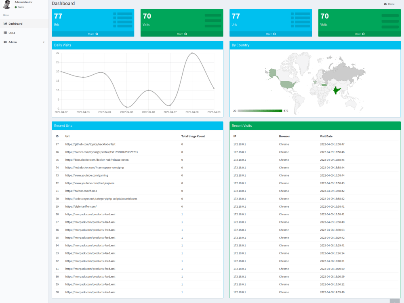Click the 2022-04-08 peak point on chart
Screen dimensions: 404x303
tap(192, 53)
